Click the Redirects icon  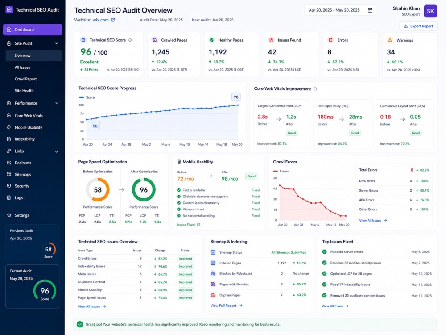[9, 163]
